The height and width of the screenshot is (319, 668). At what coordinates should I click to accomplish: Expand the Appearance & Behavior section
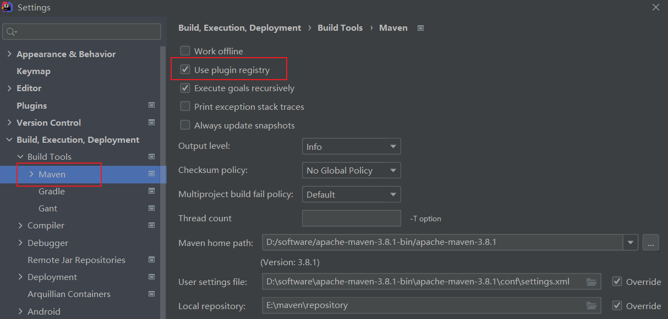pyautogui.click(x=9, y=54)
